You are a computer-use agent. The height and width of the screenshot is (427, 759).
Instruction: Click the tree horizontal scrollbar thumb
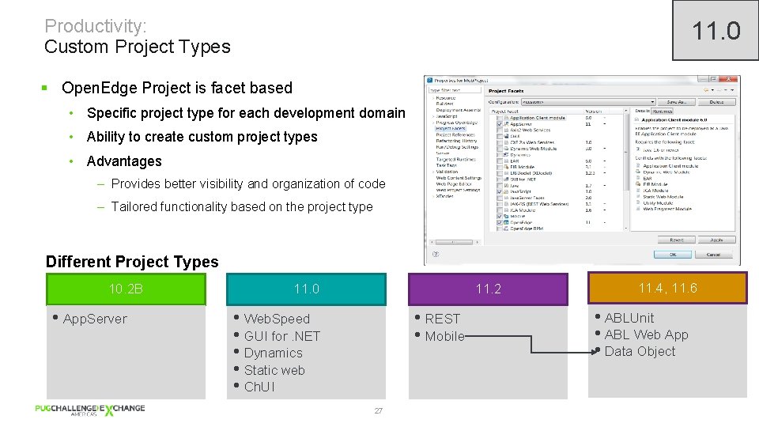click(454, 242)
